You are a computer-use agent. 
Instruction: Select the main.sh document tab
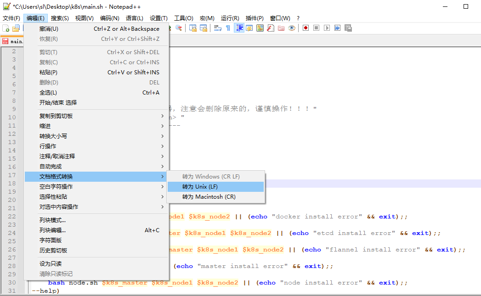(x=13, y=41)
